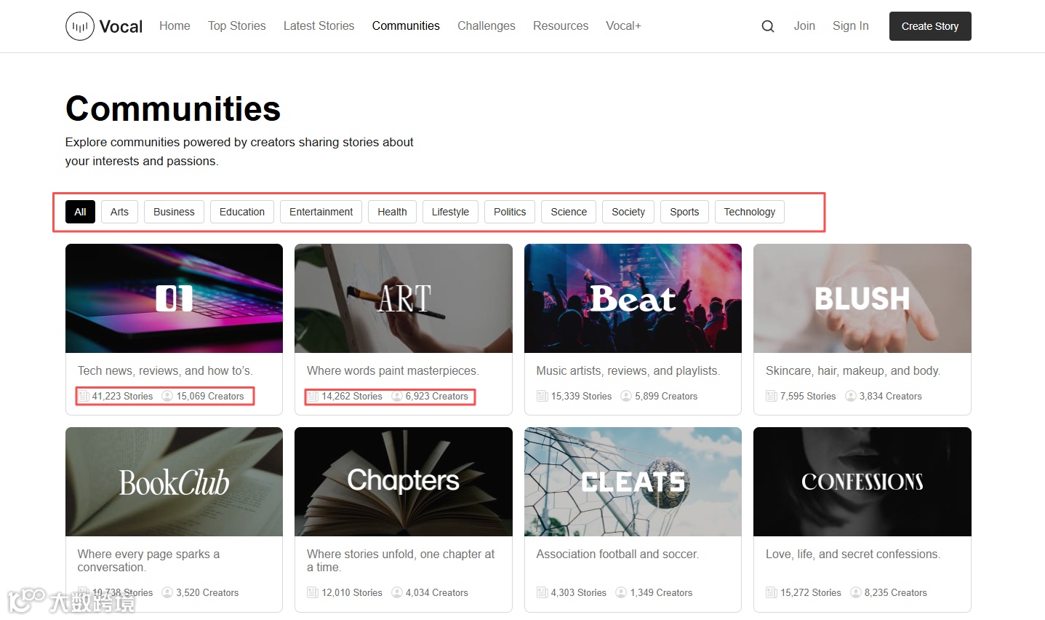Open the BookClub community thumbnail
This screenshot has width=1045, height=620.
174,482
